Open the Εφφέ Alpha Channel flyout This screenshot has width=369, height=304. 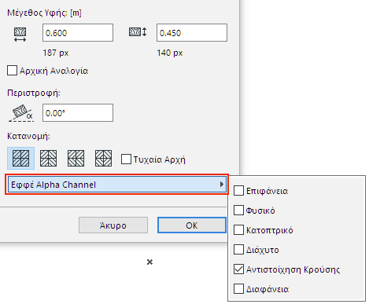click(117, 185)
